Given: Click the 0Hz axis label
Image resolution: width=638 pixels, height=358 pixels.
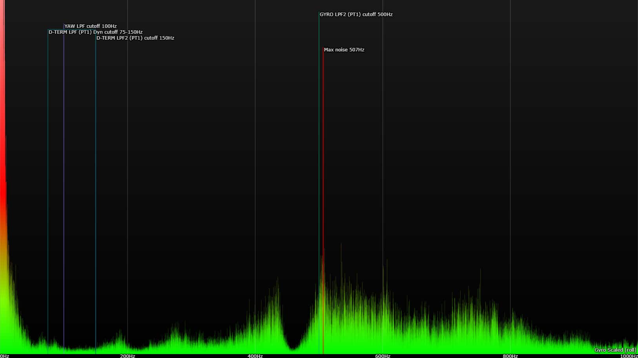Looking at the screenshot, I should (5, 356).
